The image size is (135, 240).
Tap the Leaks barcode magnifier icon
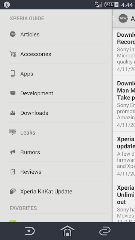pos(13,132)
